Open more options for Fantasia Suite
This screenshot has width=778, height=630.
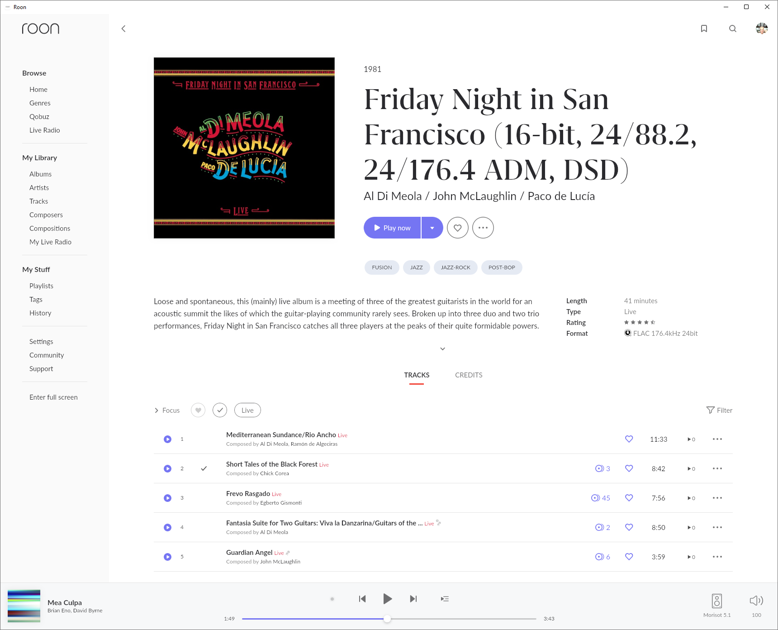717,527
